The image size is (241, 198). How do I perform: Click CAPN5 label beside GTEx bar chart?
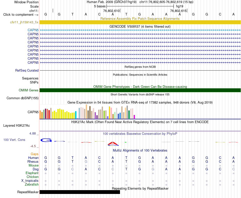click(33, 112)
